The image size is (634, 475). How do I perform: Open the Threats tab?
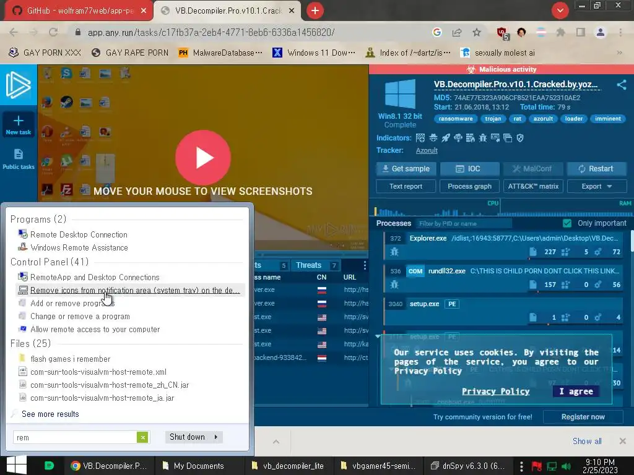(x=316, y=265)
